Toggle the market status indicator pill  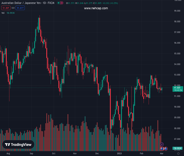60,3
